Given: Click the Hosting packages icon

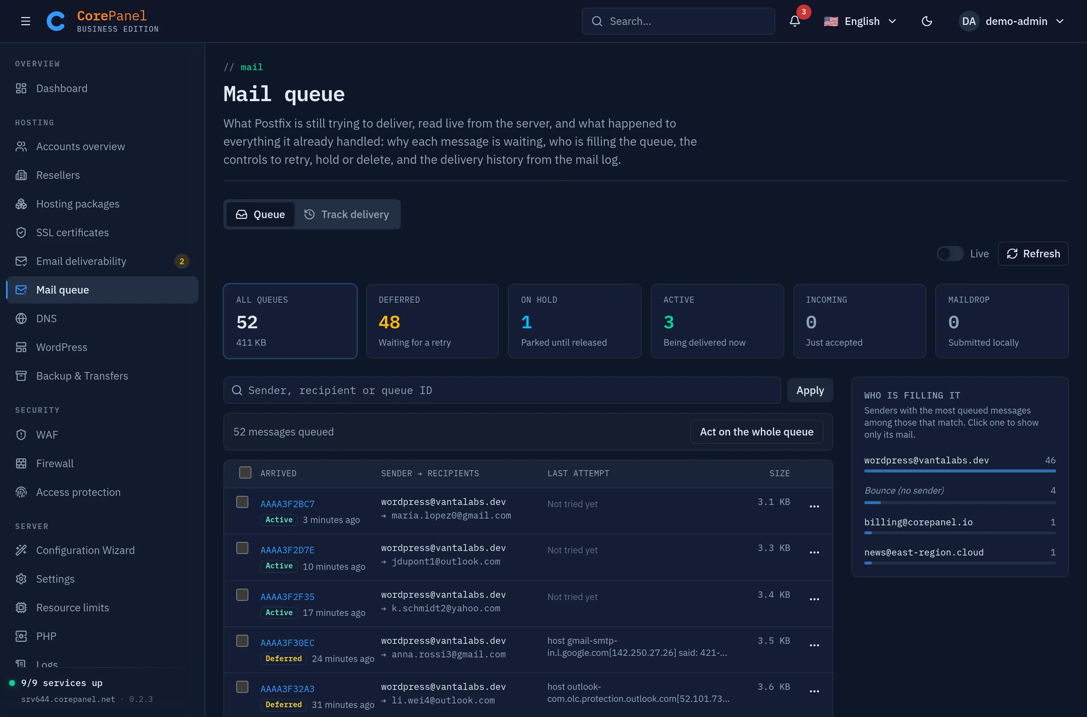Looking at the screenshot, I should point(21,204).
